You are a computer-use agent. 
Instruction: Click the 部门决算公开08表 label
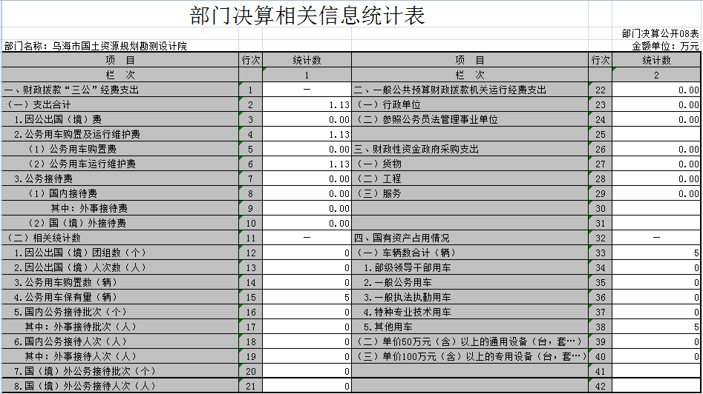pyautogui.click(x=660, y=34)
